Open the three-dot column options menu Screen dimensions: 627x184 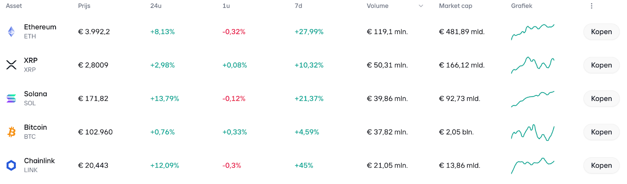(x=591, y=6)
